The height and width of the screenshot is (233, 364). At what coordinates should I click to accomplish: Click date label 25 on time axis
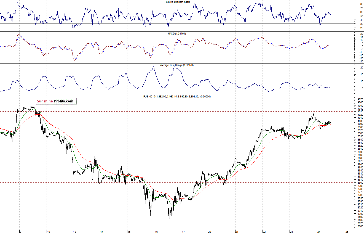pos(347,231)
